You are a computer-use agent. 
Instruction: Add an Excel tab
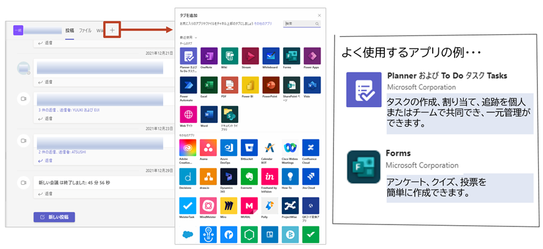pyautogui.click(x=209, y=85)
